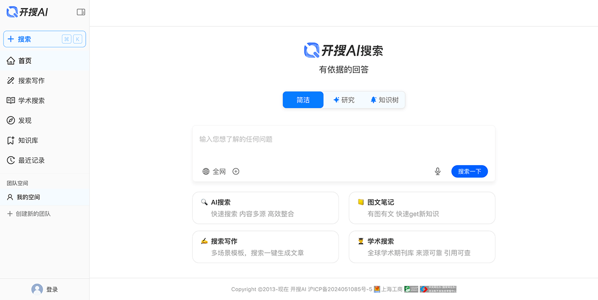Click the 有依据的回答 tagline
This screenshot has width=598, height=300.
pos(344,70)
